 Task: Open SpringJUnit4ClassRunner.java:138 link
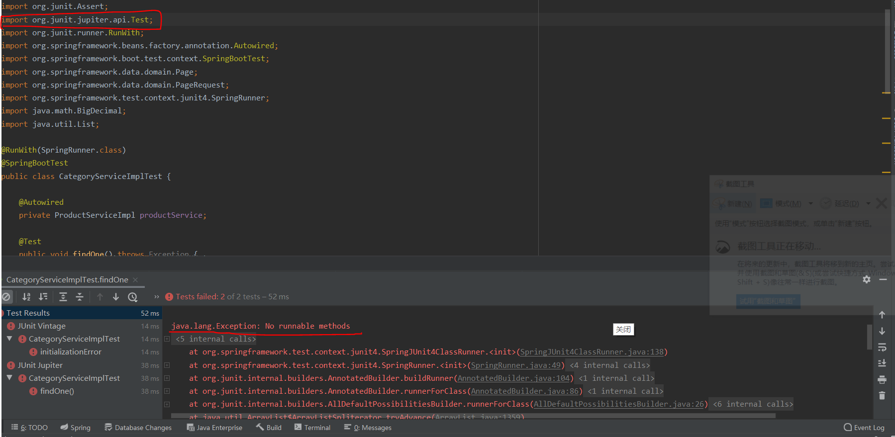coord(592,352)
